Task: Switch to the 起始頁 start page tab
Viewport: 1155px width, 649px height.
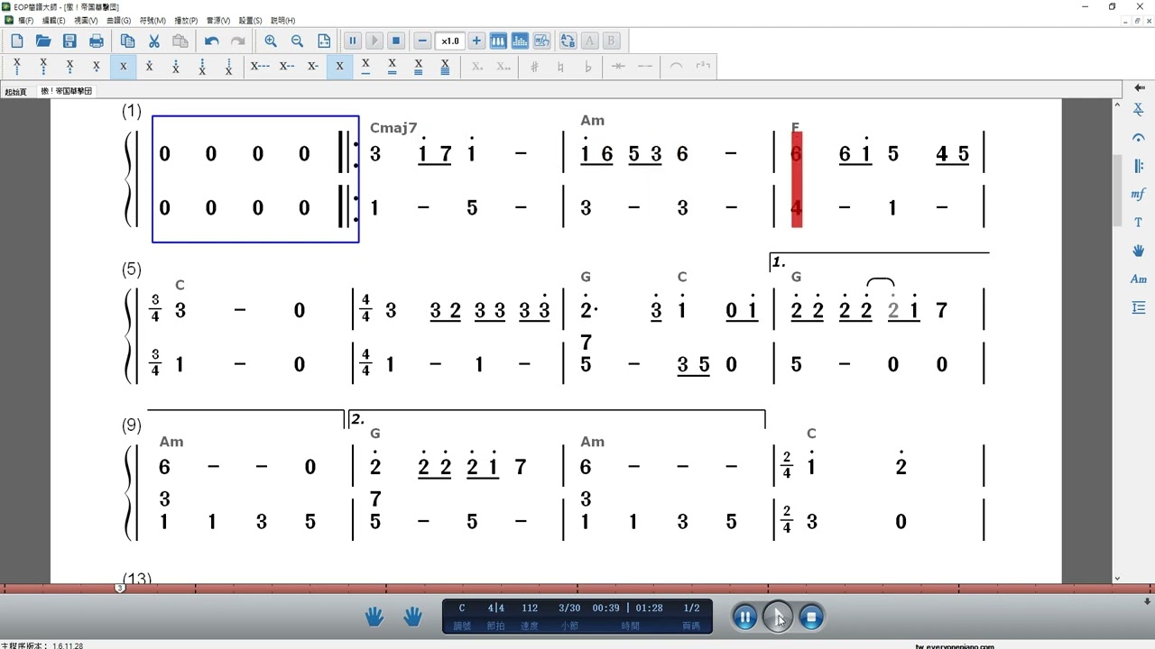Action: coord(15,92)
